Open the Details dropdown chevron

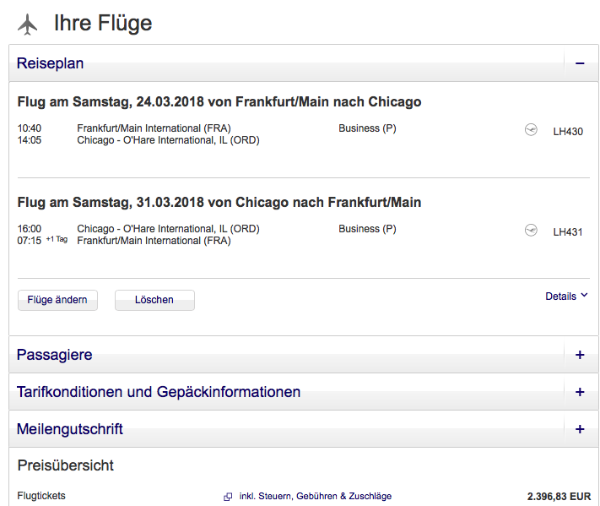(584, 296)
